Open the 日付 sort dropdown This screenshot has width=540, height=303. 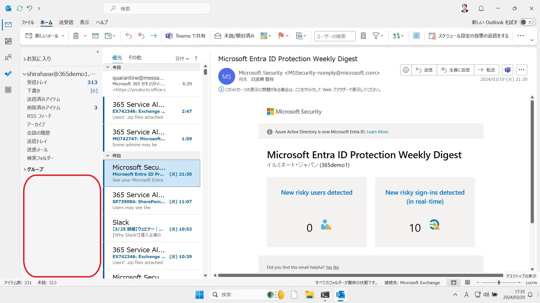point(182,58)
